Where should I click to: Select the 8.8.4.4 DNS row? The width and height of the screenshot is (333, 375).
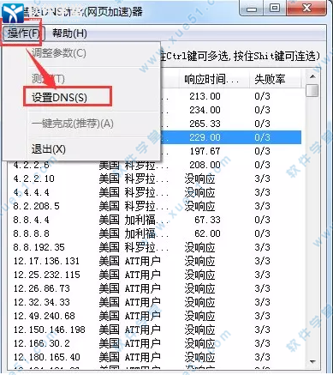[154, 220]
